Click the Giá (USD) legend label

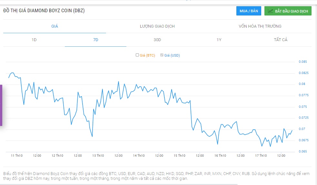pos(172,55)
